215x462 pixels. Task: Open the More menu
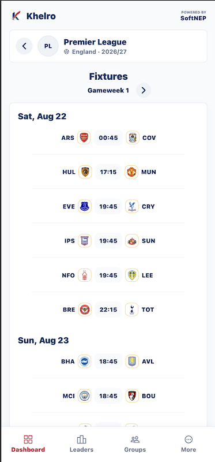coord(188,444)
